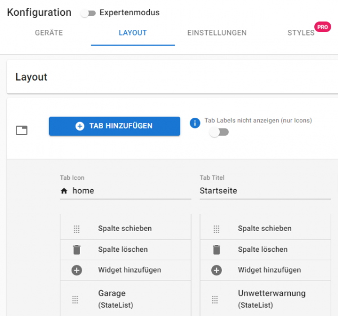Click the blue info icon
Image resolution: width=338 pixels, height=316 pixels.
[195, 123]
